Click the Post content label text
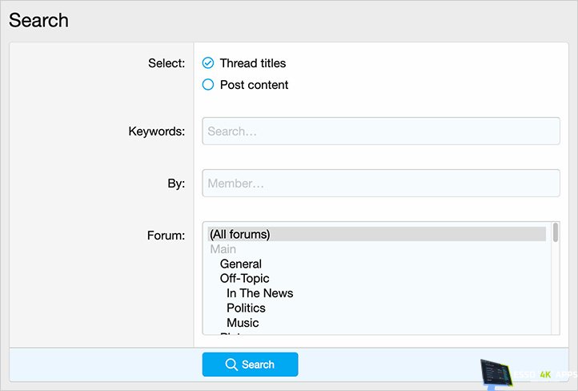Image resolution: width=578 pixels, height=391 pixels. pos(254,85)
